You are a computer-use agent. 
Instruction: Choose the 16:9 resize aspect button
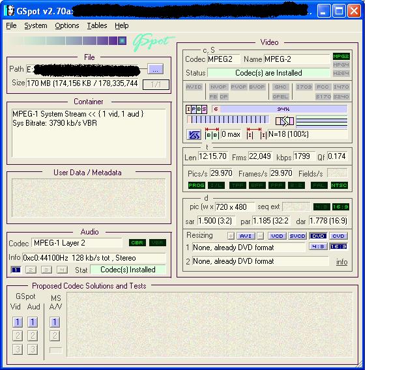pos(338,246)
